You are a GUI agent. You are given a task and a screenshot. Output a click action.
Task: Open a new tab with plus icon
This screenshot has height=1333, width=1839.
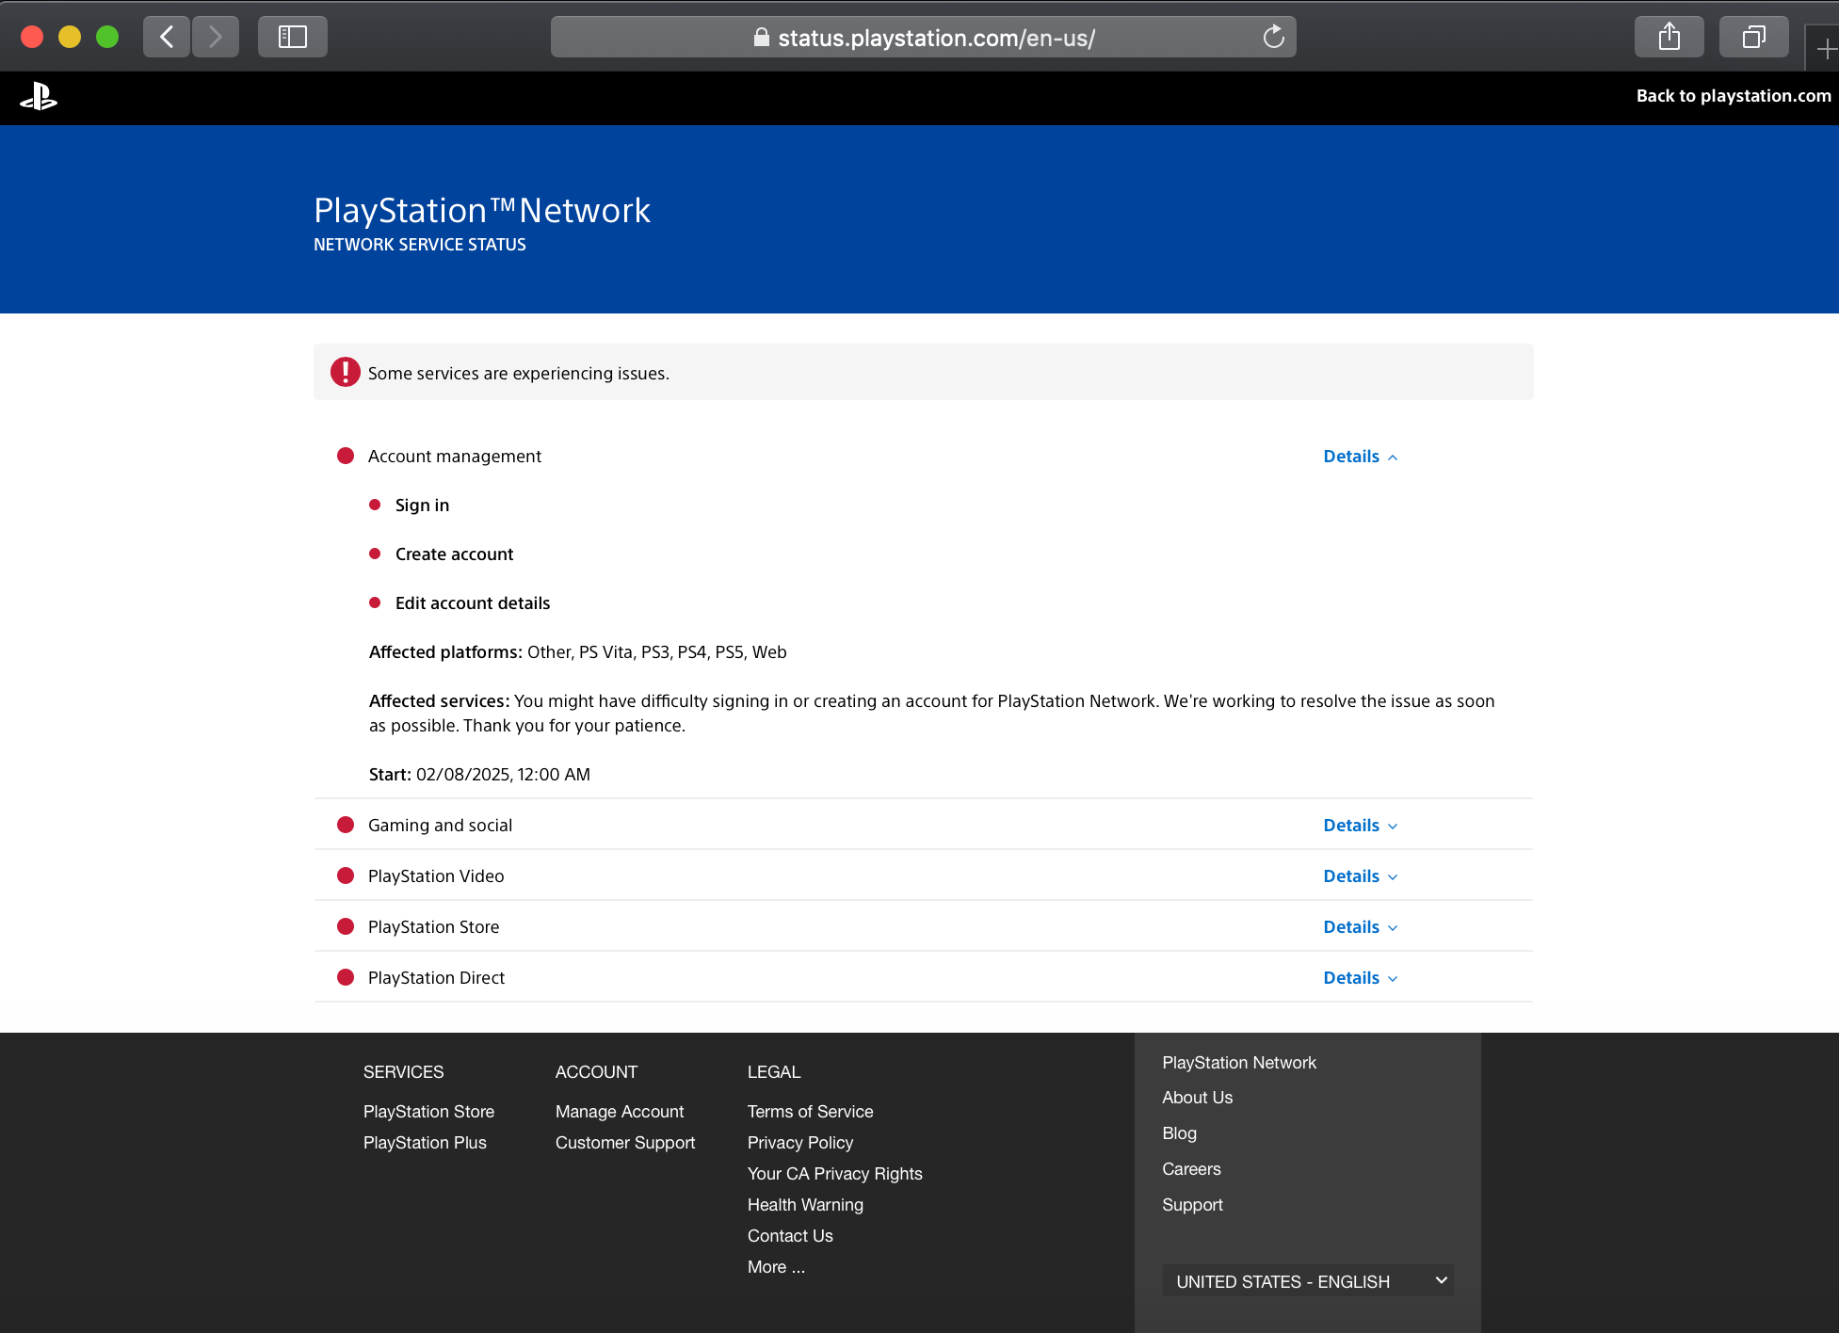pos(1825,49)
